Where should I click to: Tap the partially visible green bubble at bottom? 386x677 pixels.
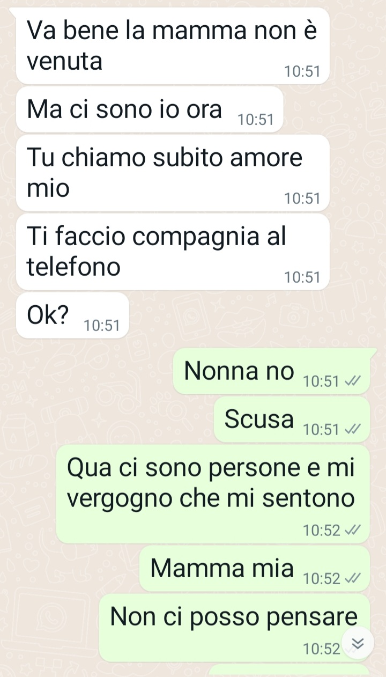click(289, 671)
